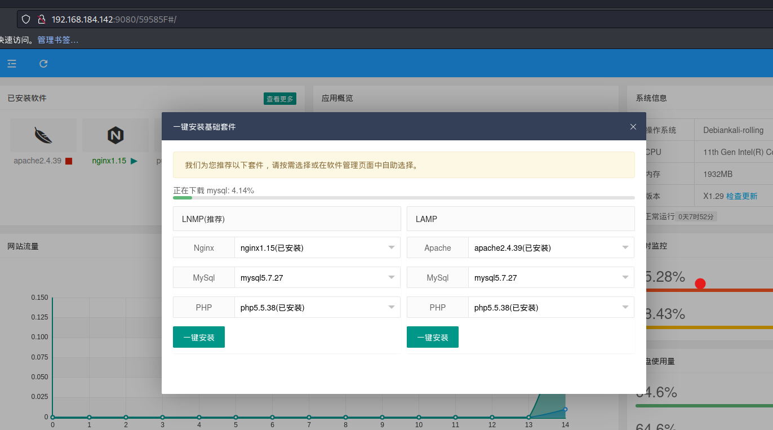
Task: Open the LNMP Nginx version dropdown
Action: click(x=317, y=247)
